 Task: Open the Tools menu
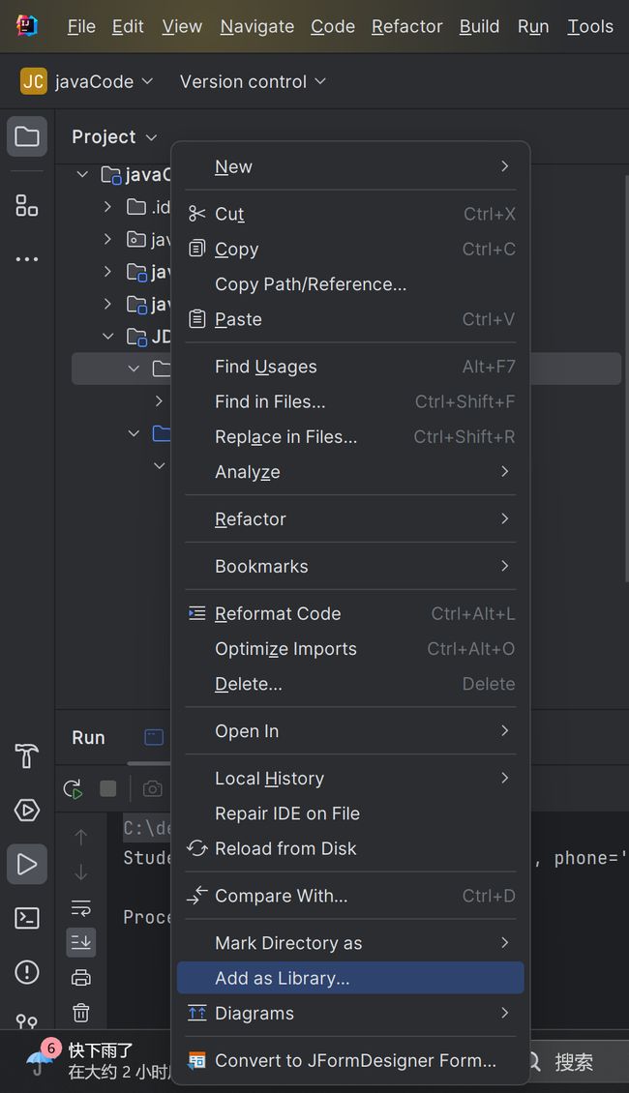[x=590, y=26]
